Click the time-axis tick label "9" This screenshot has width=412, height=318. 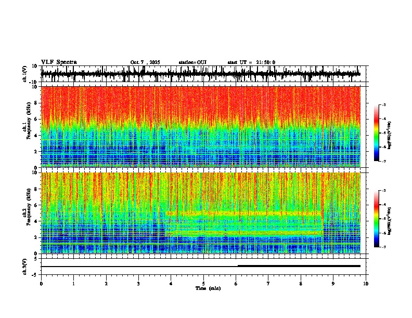click(333, 284)
